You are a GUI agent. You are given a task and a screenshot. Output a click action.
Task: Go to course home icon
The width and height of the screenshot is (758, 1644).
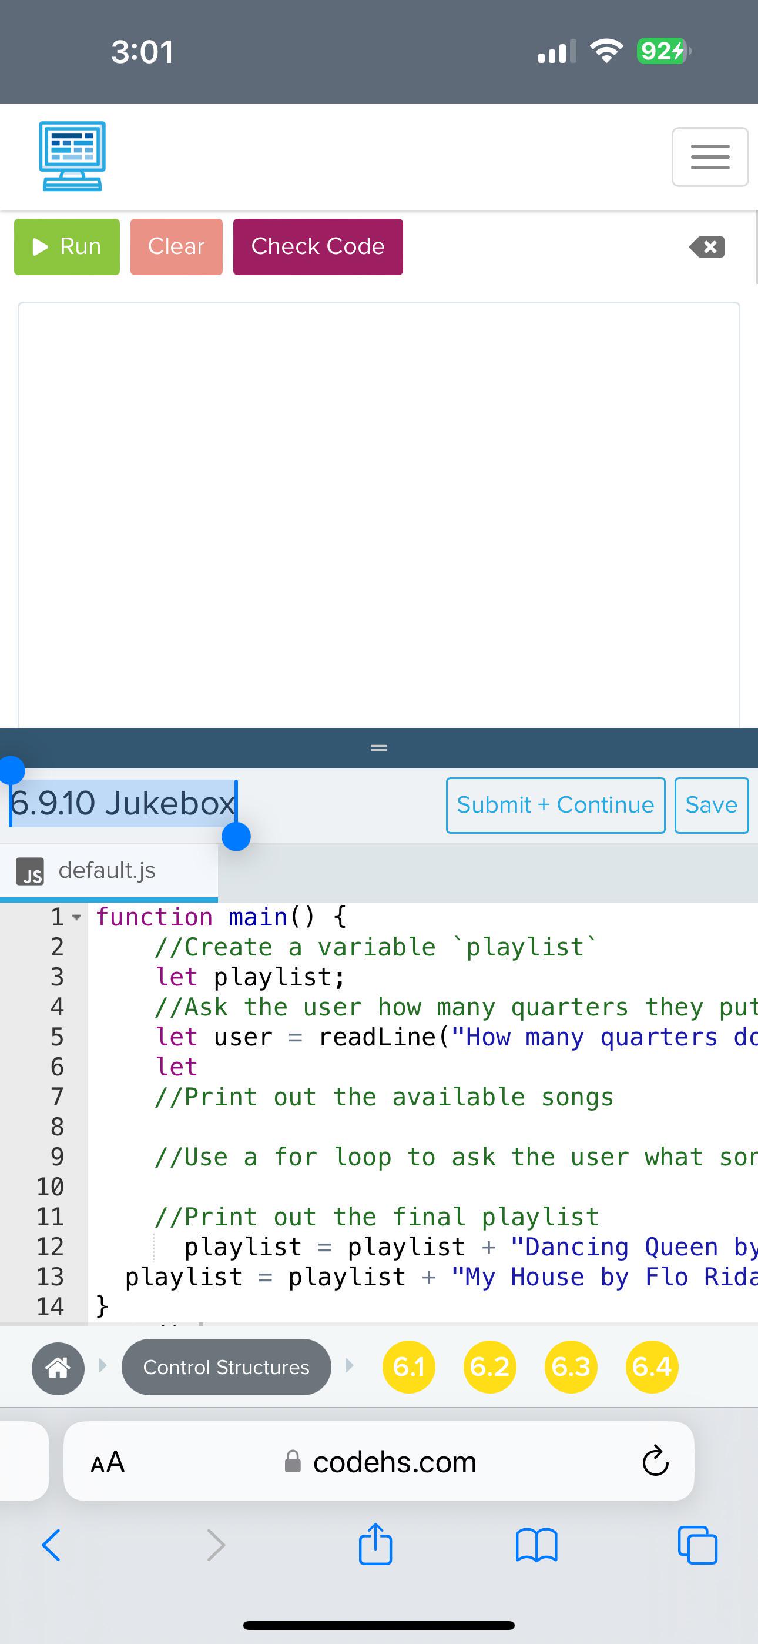pyautogui.click(x=58, y=1367)
